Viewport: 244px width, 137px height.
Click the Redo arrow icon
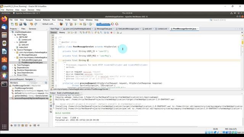[x=36, y=24]
